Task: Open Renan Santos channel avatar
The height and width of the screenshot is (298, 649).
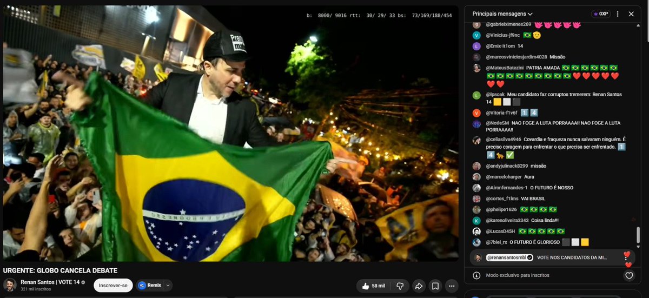Action: [x=10, y=284]
